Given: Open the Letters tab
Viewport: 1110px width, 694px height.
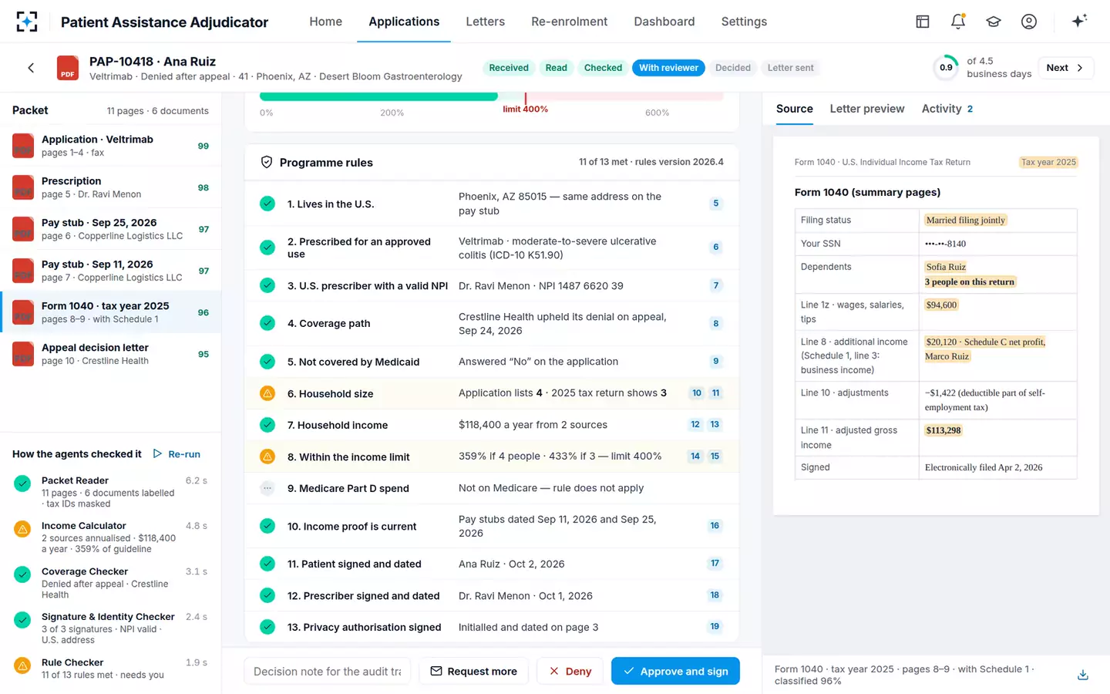Looking at the screenshot, I should tap(486, 22).
